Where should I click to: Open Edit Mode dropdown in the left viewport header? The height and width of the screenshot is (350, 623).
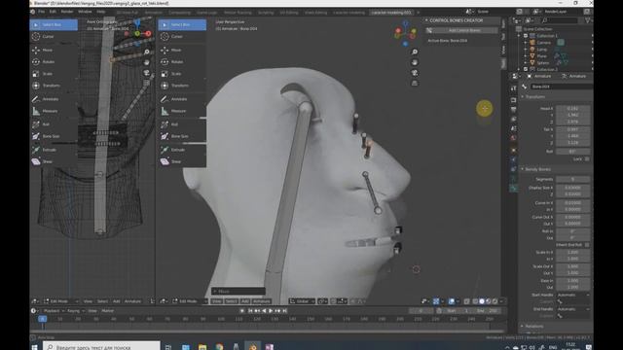60,301
